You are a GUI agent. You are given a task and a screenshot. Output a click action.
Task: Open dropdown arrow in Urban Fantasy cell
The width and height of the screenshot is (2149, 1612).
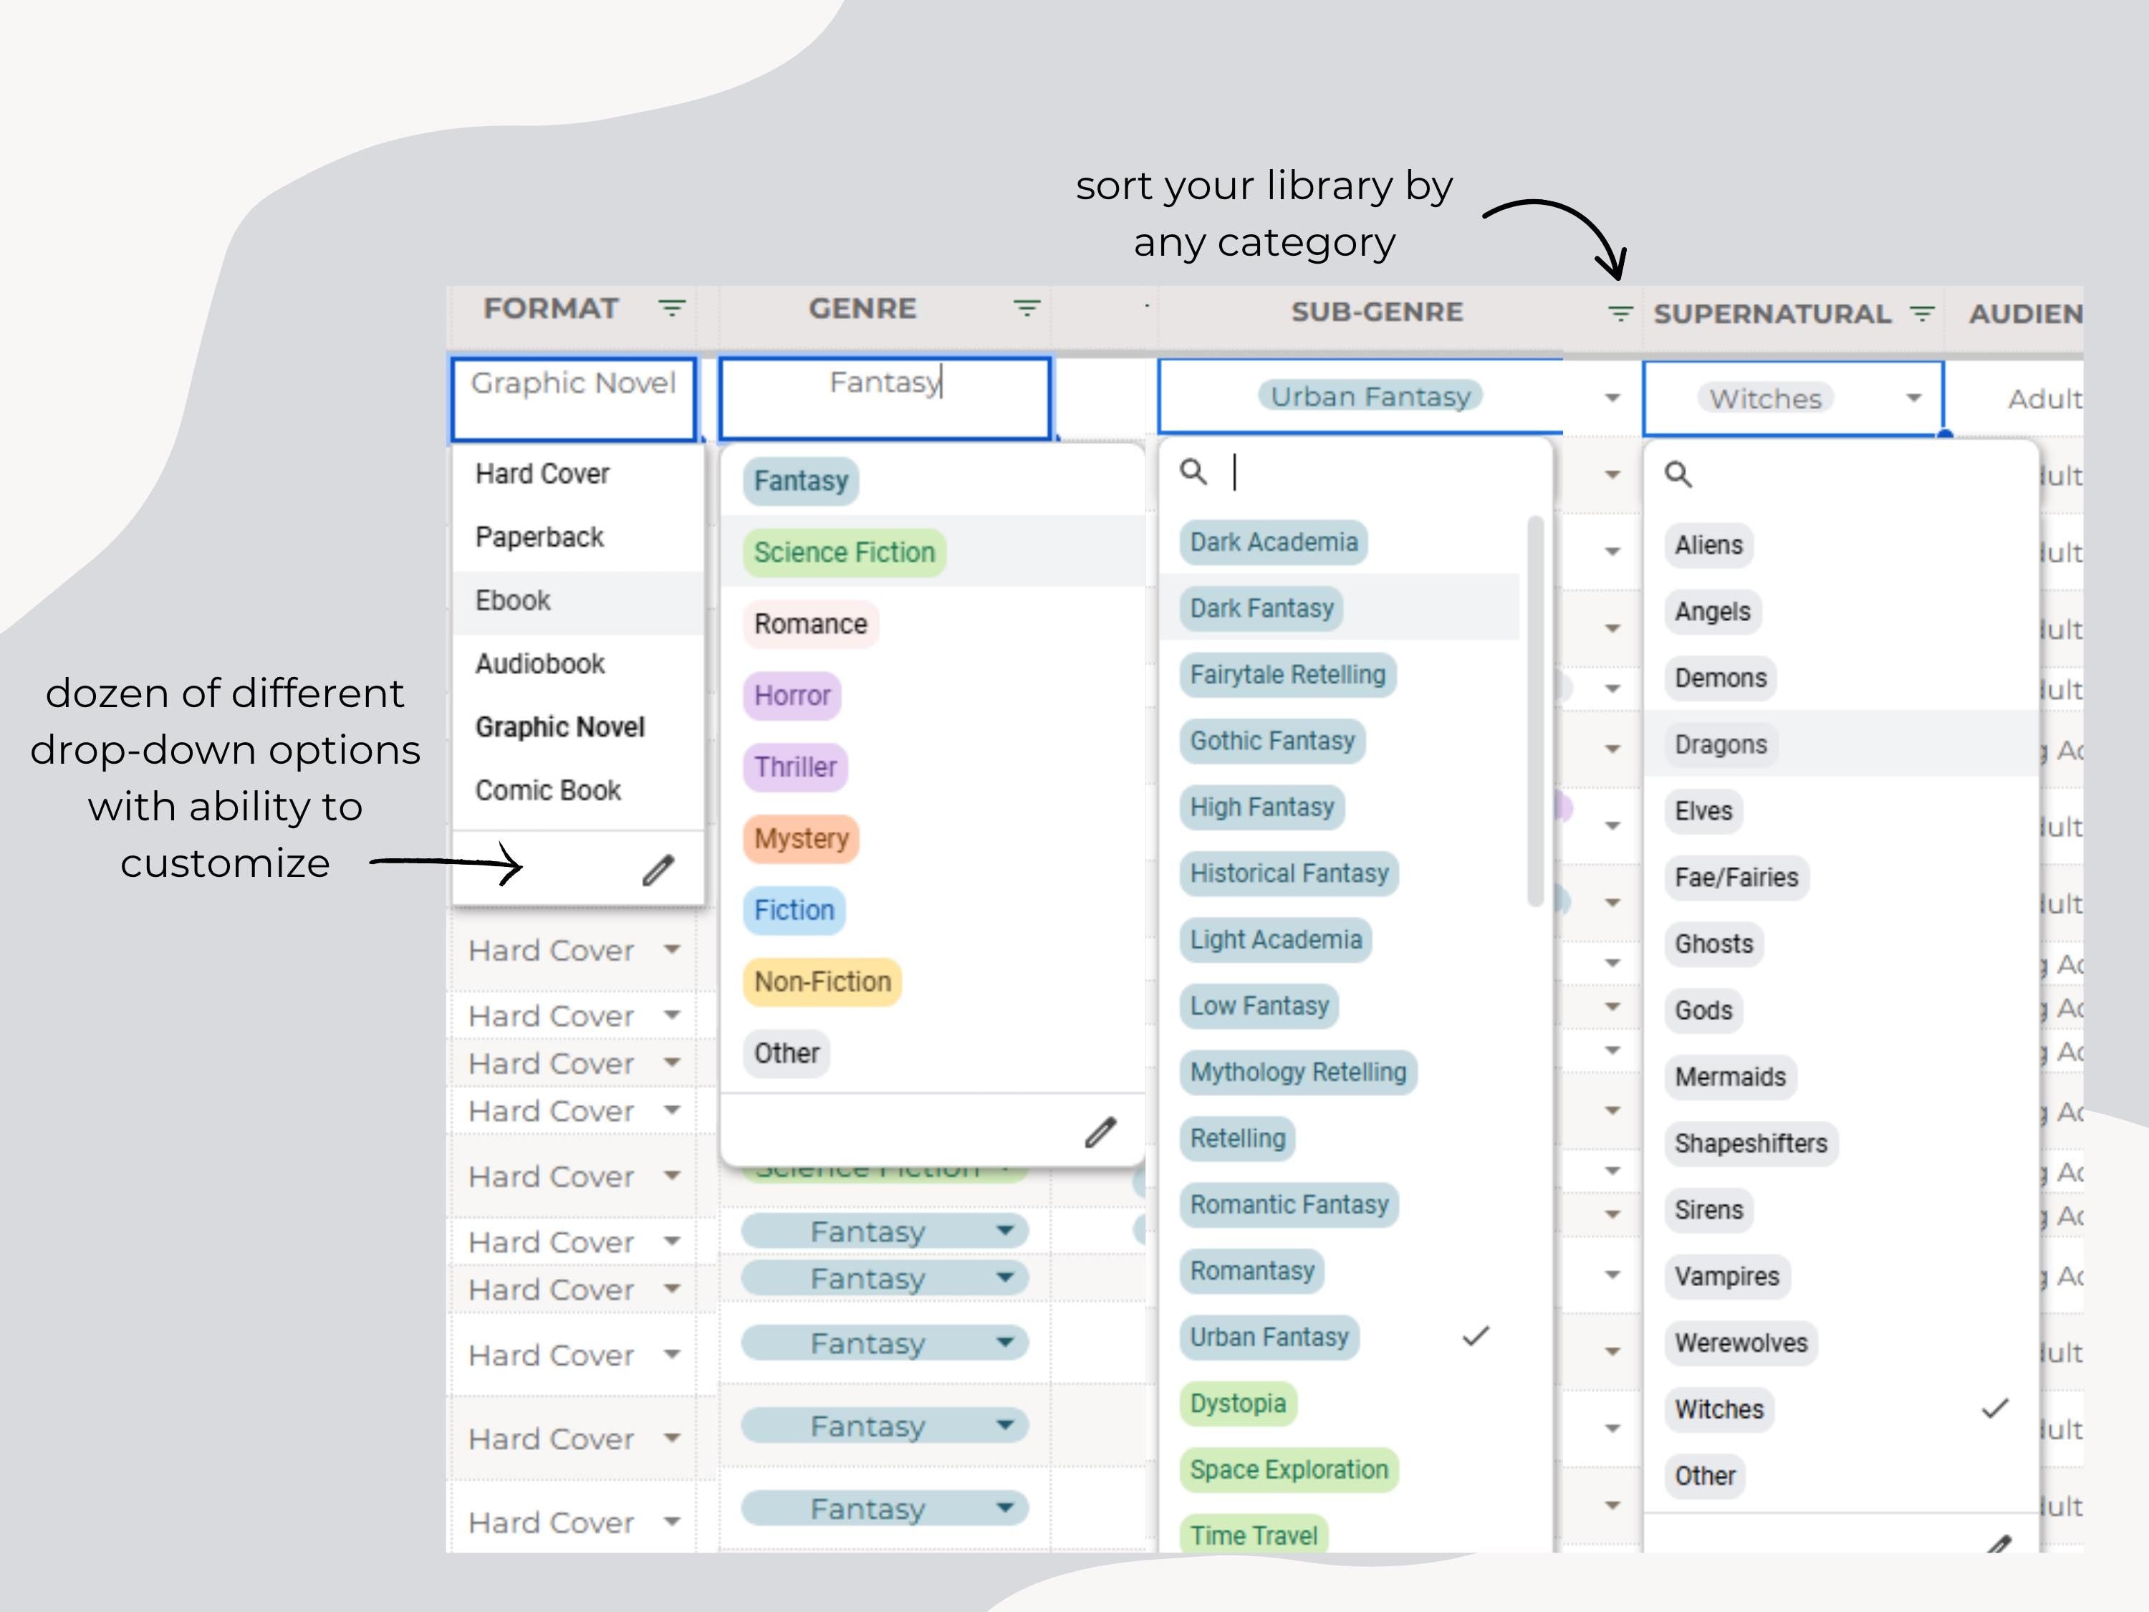click(1612, 398)
